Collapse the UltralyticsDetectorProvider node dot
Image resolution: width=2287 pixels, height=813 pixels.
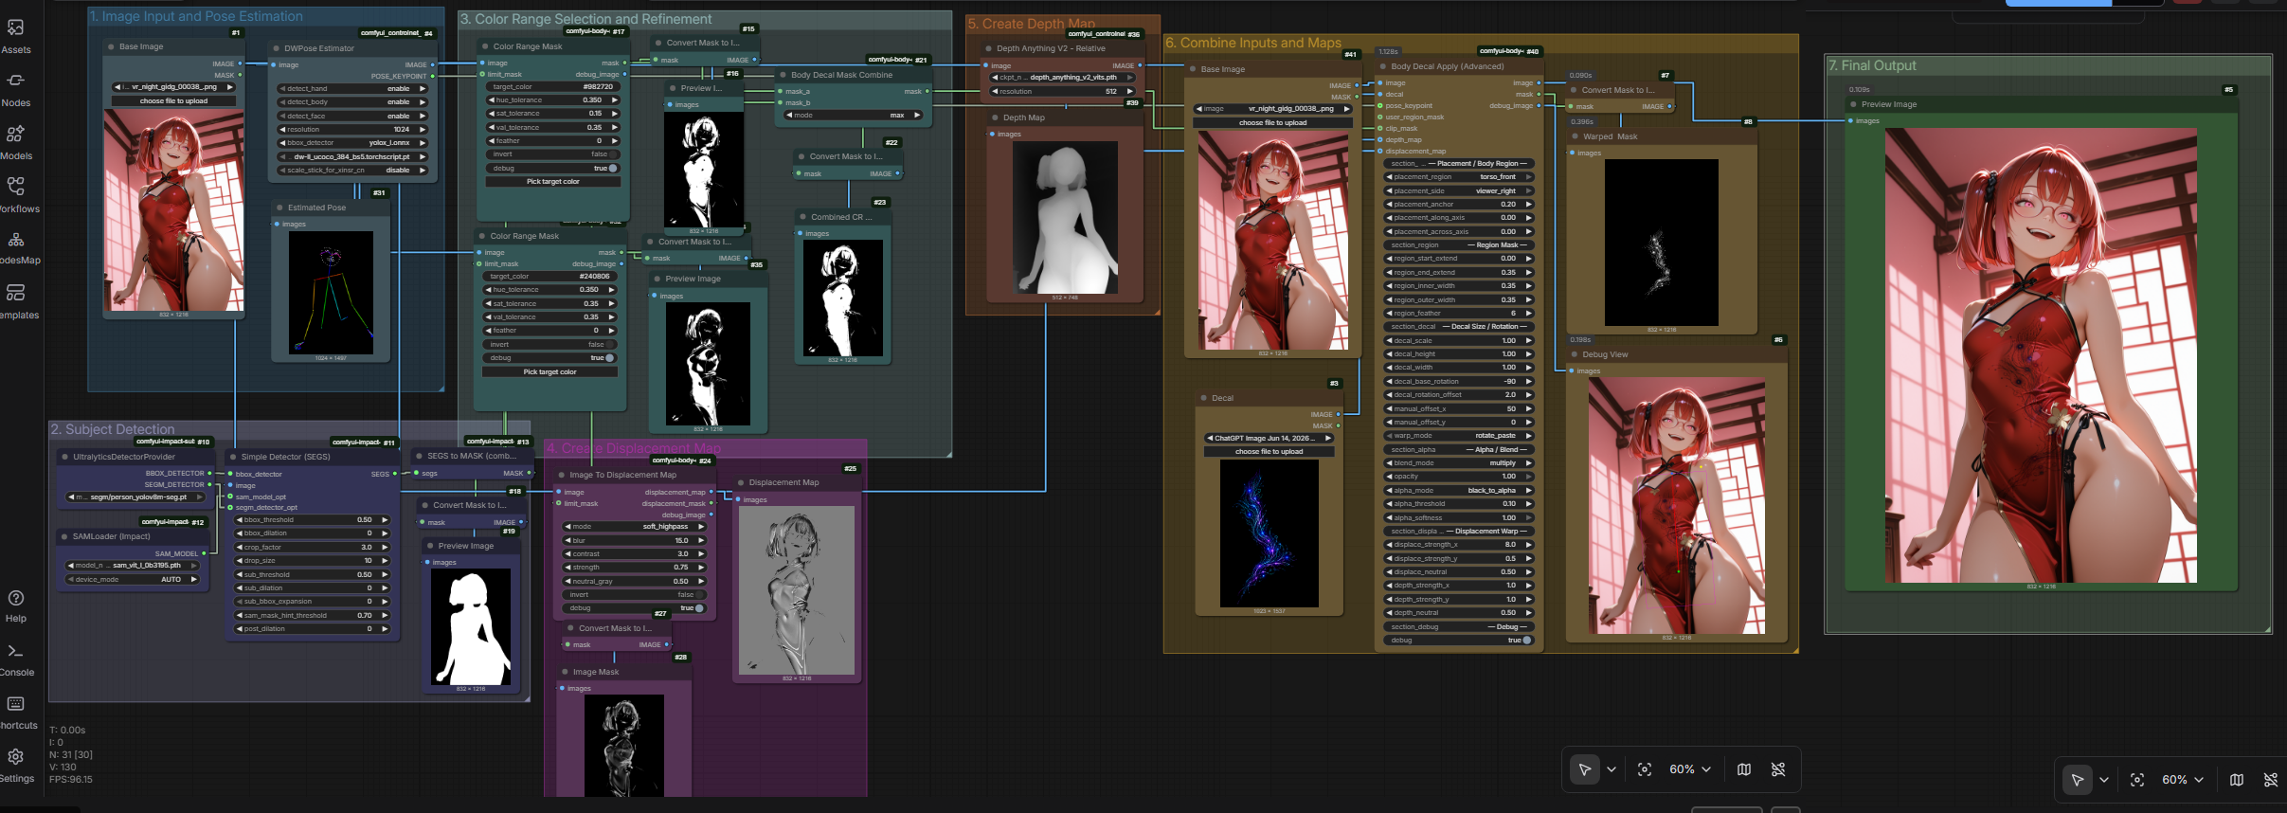(x=64, y=457)
